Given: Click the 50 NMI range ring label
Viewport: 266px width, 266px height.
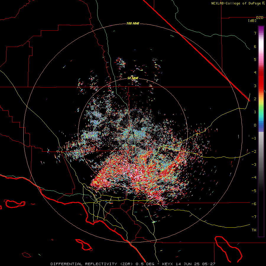Looking at the screenshot, I should tap(133, 78).
